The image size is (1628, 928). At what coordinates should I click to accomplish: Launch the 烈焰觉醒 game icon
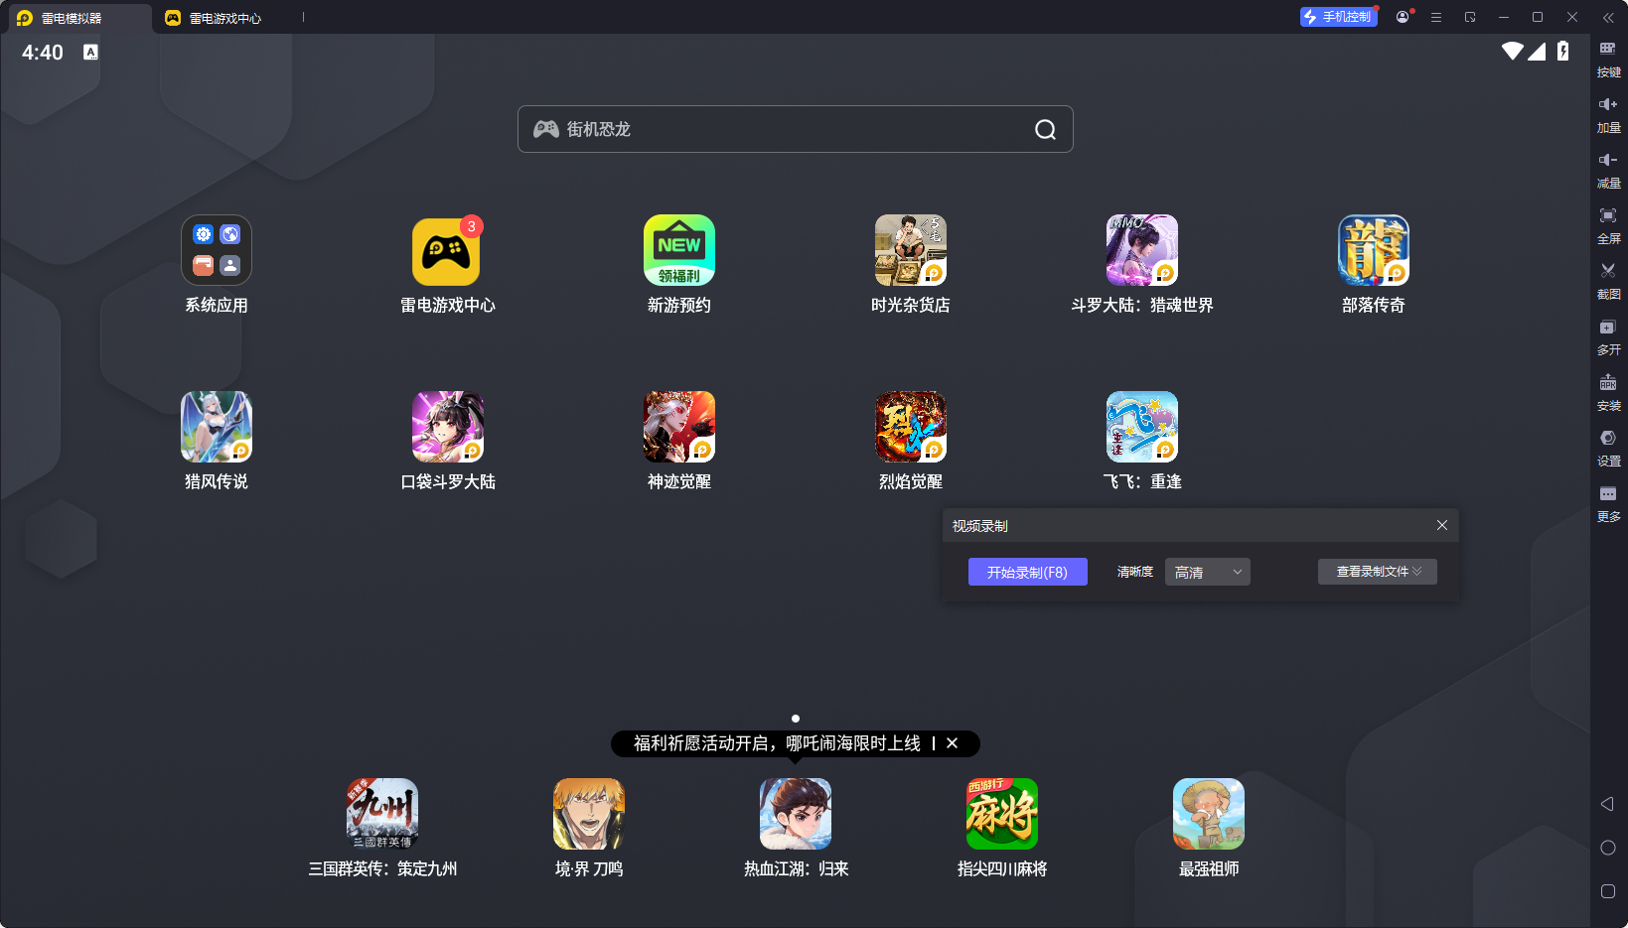911,427
